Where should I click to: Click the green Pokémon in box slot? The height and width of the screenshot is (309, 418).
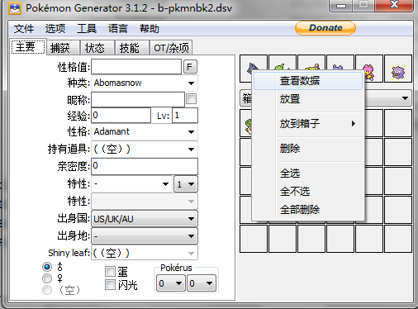(x=246, y=123)
